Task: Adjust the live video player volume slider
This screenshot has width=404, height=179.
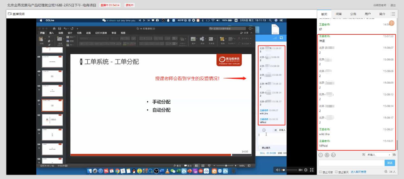Action: click(x=290, y=170)
